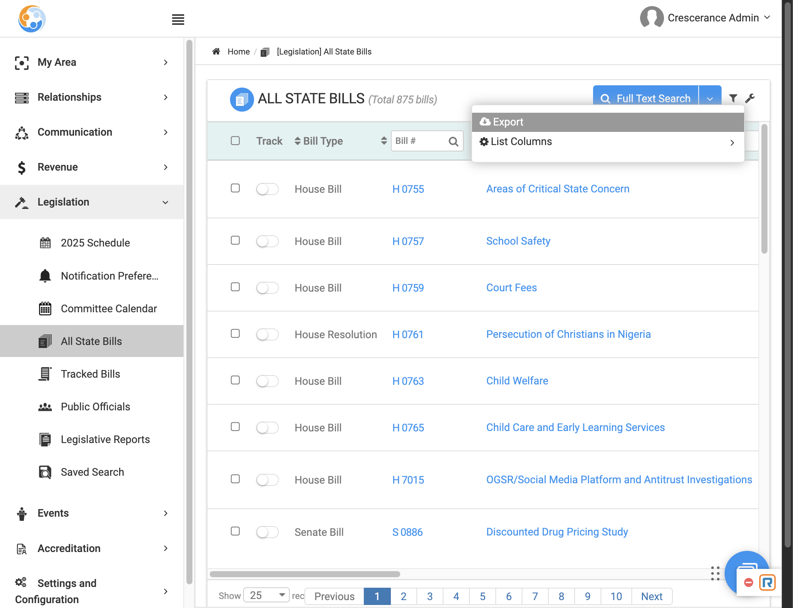Open 2025 Schedule calendar icon item

click(45, 243)
